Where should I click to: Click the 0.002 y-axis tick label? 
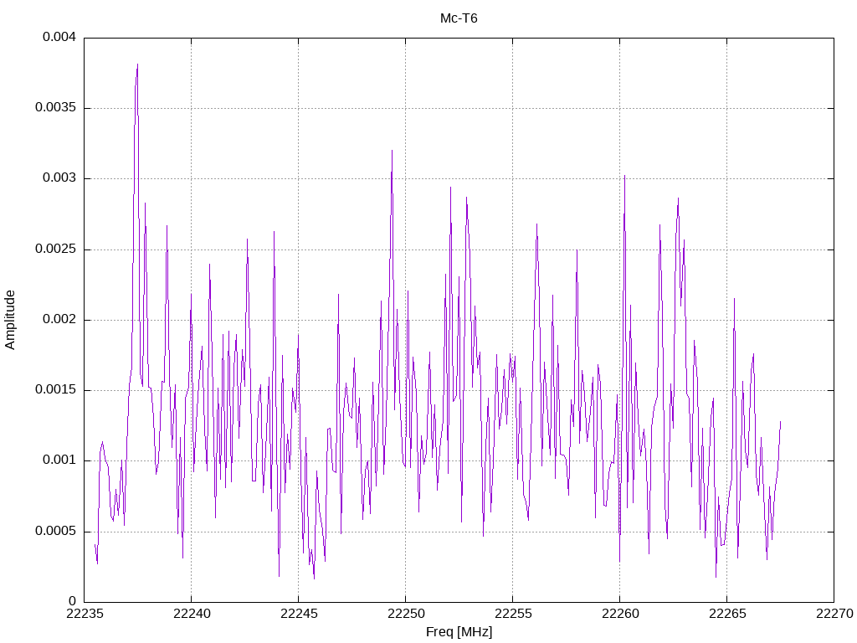point(59,319)
